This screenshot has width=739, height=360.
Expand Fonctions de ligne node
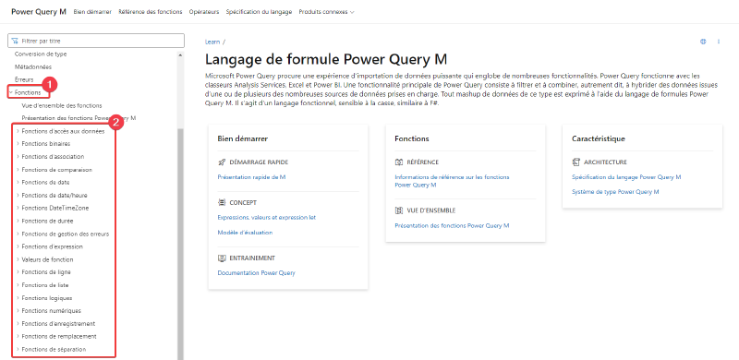pyautogui.click(x=46, y=272)
